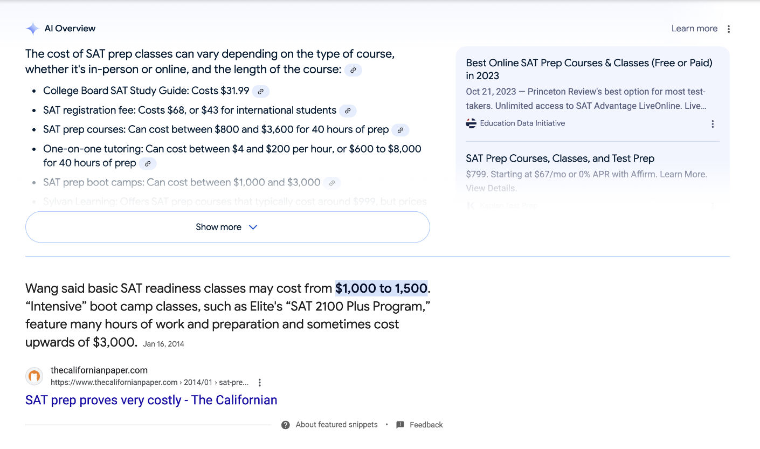
Task: Click citation link icon after intro paragraph
Action: point(353,70)
